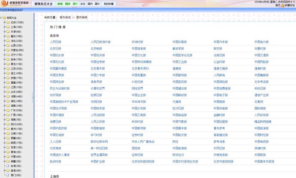296x178 pixels.
Task: Select the 青海 tree row
Action: [x=16, y=152]
